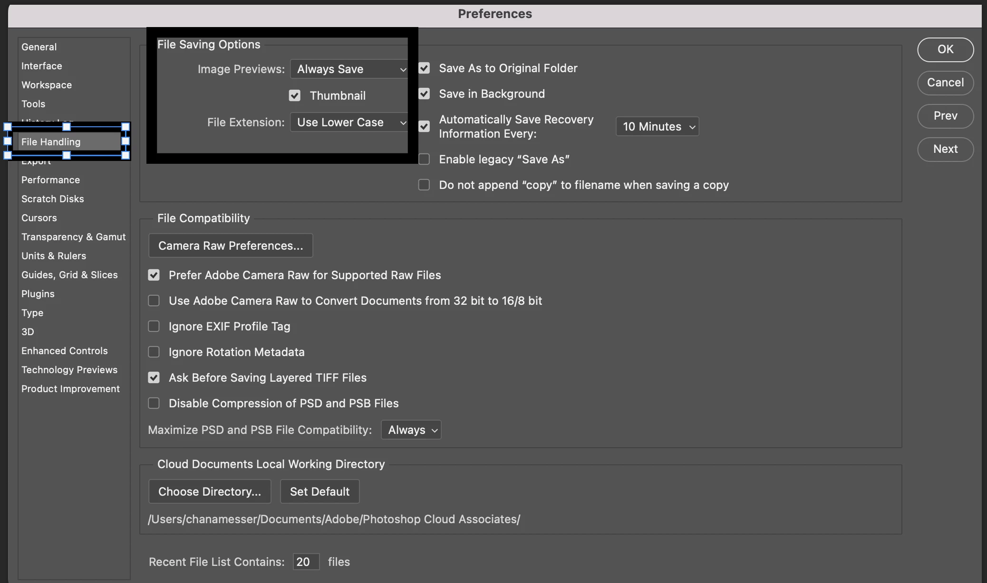Enable the Ignore EXIF Profile Tag checkbox
The image size is (987, 583).
154,326
